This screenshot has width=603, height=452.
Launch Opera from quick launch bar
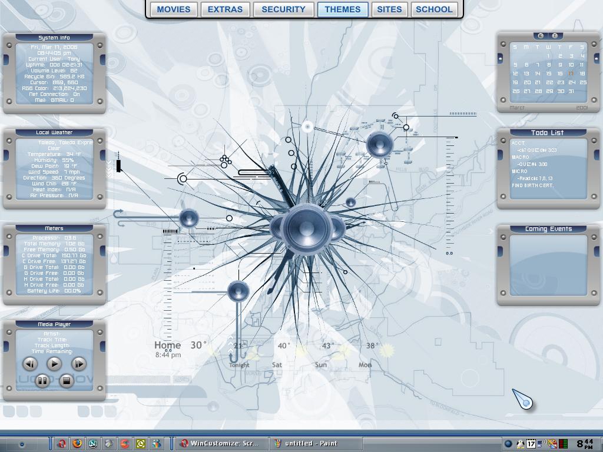coord(61,444)
